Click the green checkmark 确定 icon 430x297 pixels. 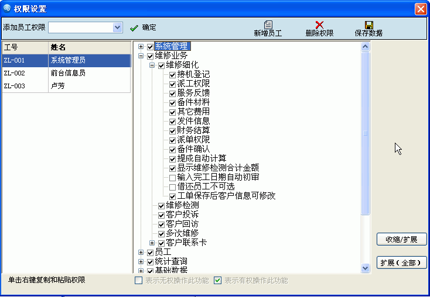tap(134, 28)
